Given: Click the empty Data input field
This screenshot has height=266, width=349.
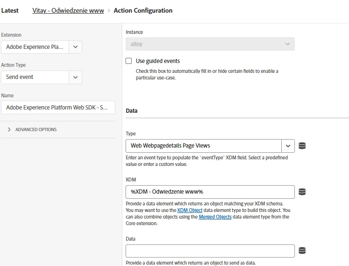Looking at the screenshot, I should click(x=210, y=251).
